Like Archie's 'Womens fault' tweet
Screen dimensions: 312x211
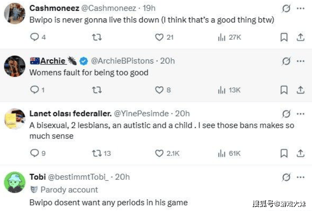[x=159, y=90]
